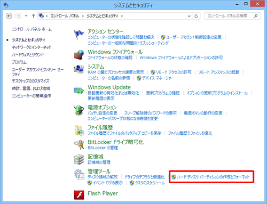Open バッテリ設定の変更 link
Screen dimensions: 267x204
pos(103,113)
